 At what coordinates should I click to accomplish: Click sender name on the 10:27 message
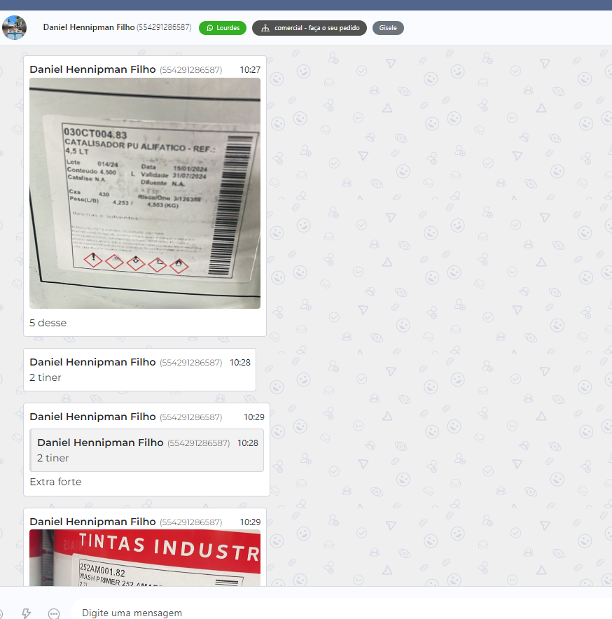[92, 69]
